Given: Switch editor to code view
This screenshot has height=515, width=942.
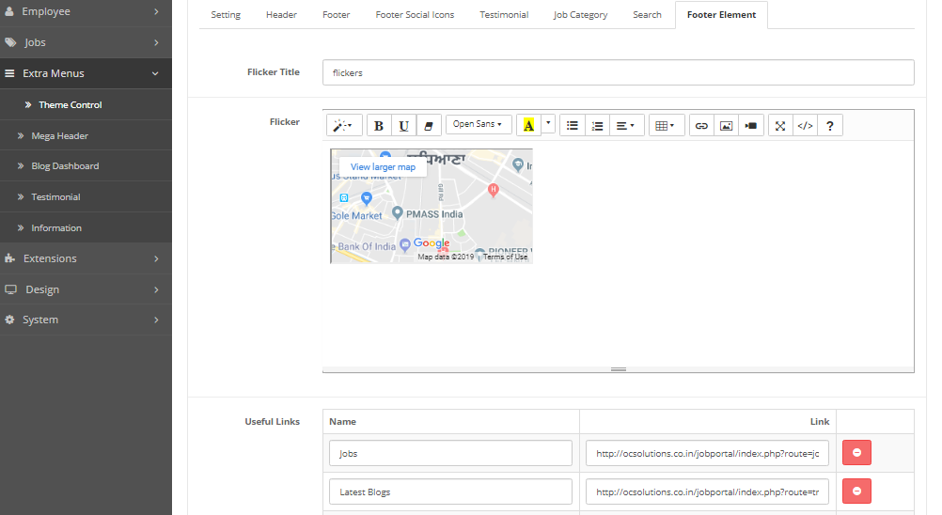Looking at the screenshot, I should click(x=805, y=125).
